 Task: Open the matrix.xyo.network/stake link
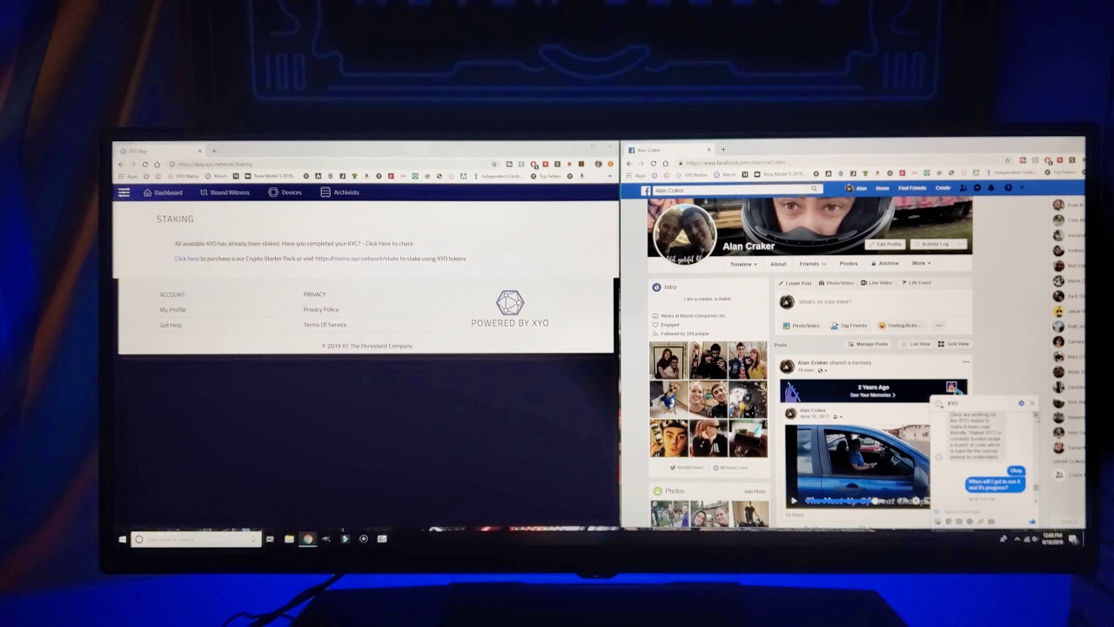[x=357, y=259]
